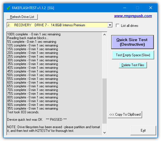Click the Refresh Drive List button
Screen dimensions: 161x141
coord(22,17)
